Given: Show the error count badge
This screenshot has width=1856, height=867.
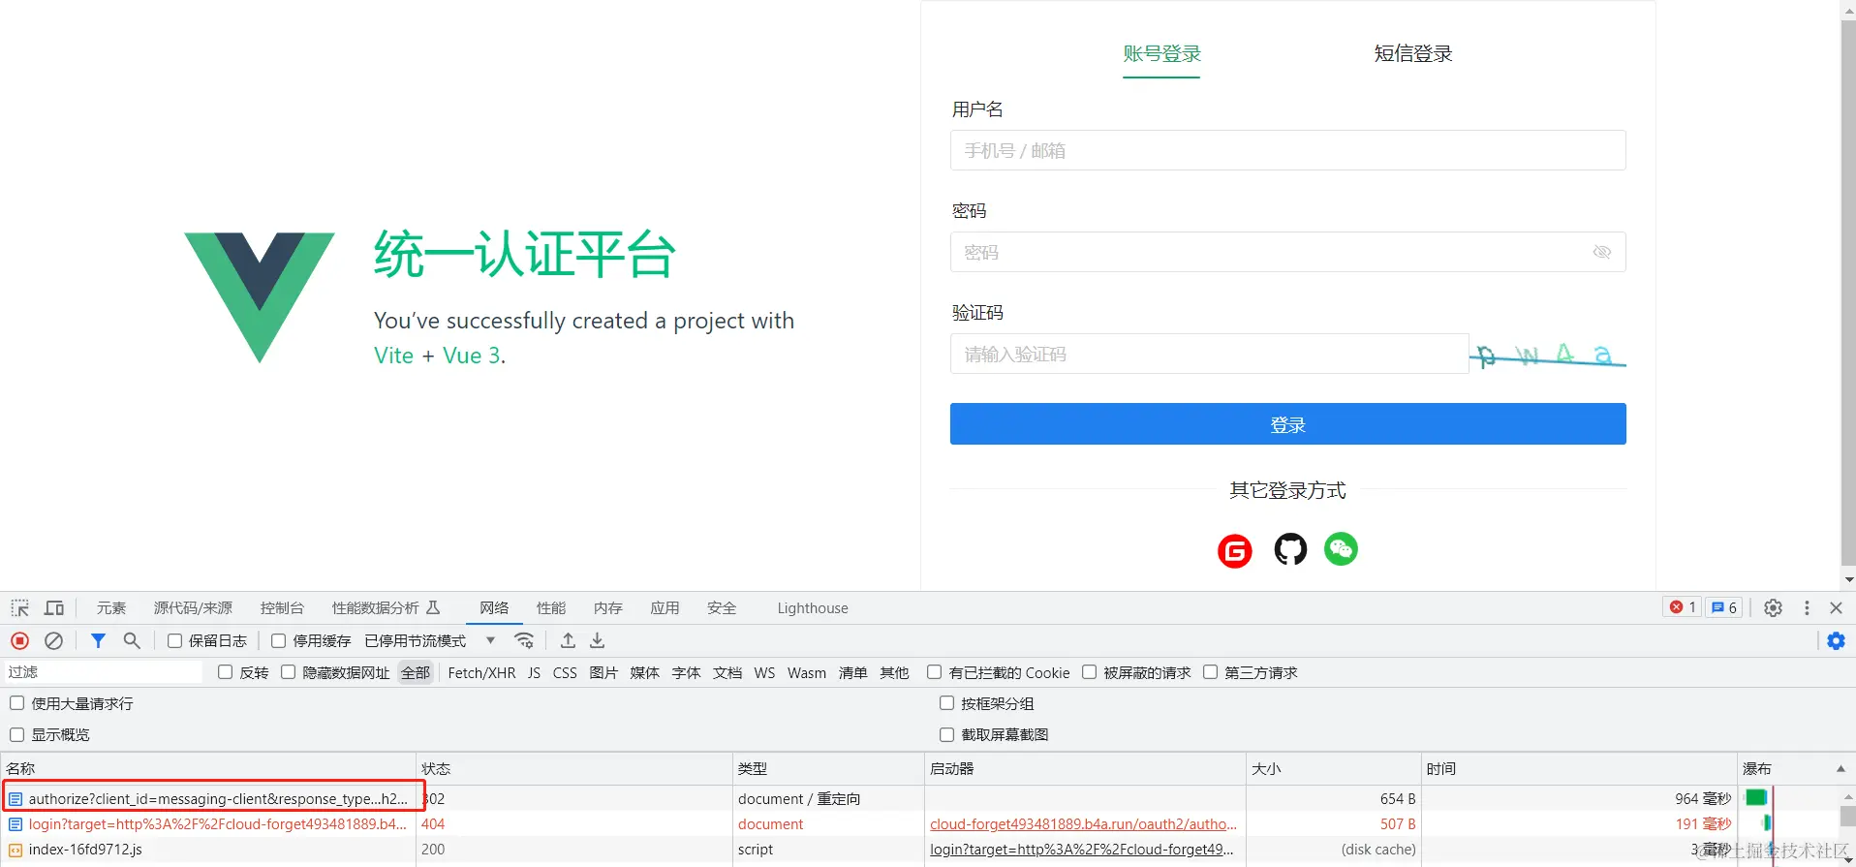Looking at the screenshot, I should (x=1683, y=607).
